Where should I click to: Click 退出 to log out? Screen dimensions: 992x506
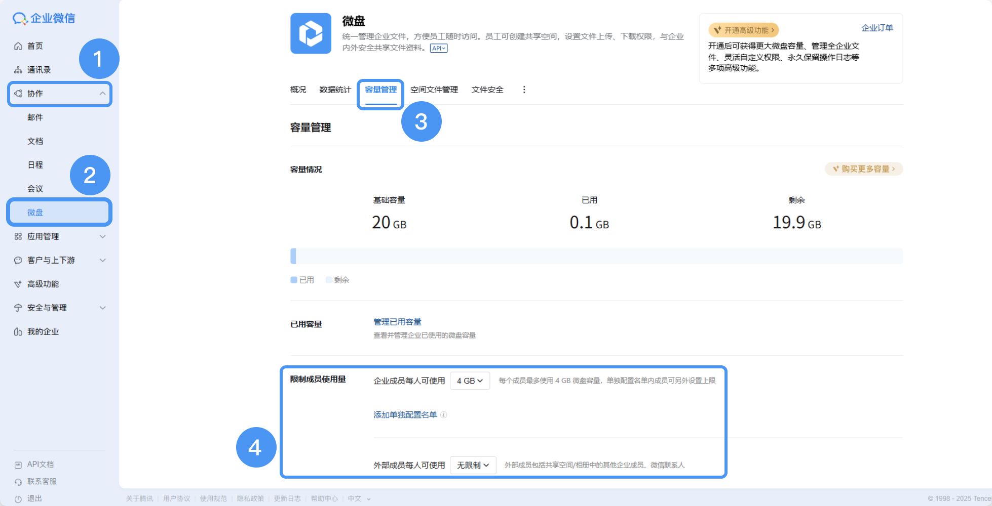pos(34,498)
